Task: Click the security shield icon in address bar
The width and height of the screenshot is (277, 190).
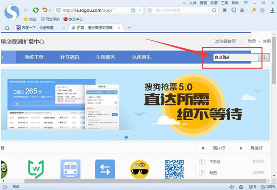Action: (58, 10)
